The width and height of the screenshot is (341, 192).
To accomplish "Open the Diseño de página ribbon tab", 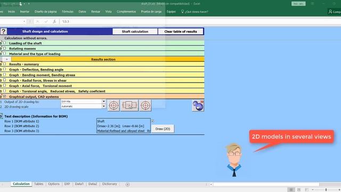I will (45, 12).
